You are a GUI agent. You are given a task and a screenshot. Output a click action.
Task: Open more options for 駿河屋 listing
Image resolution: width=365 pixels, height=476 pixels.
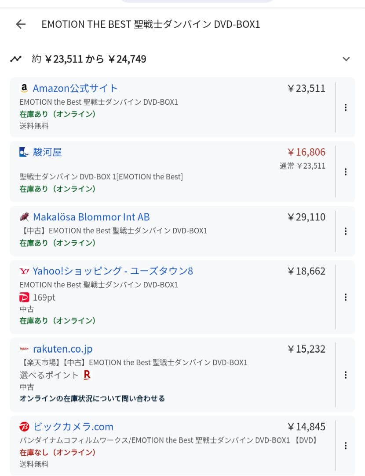click(x=346, y=171)
